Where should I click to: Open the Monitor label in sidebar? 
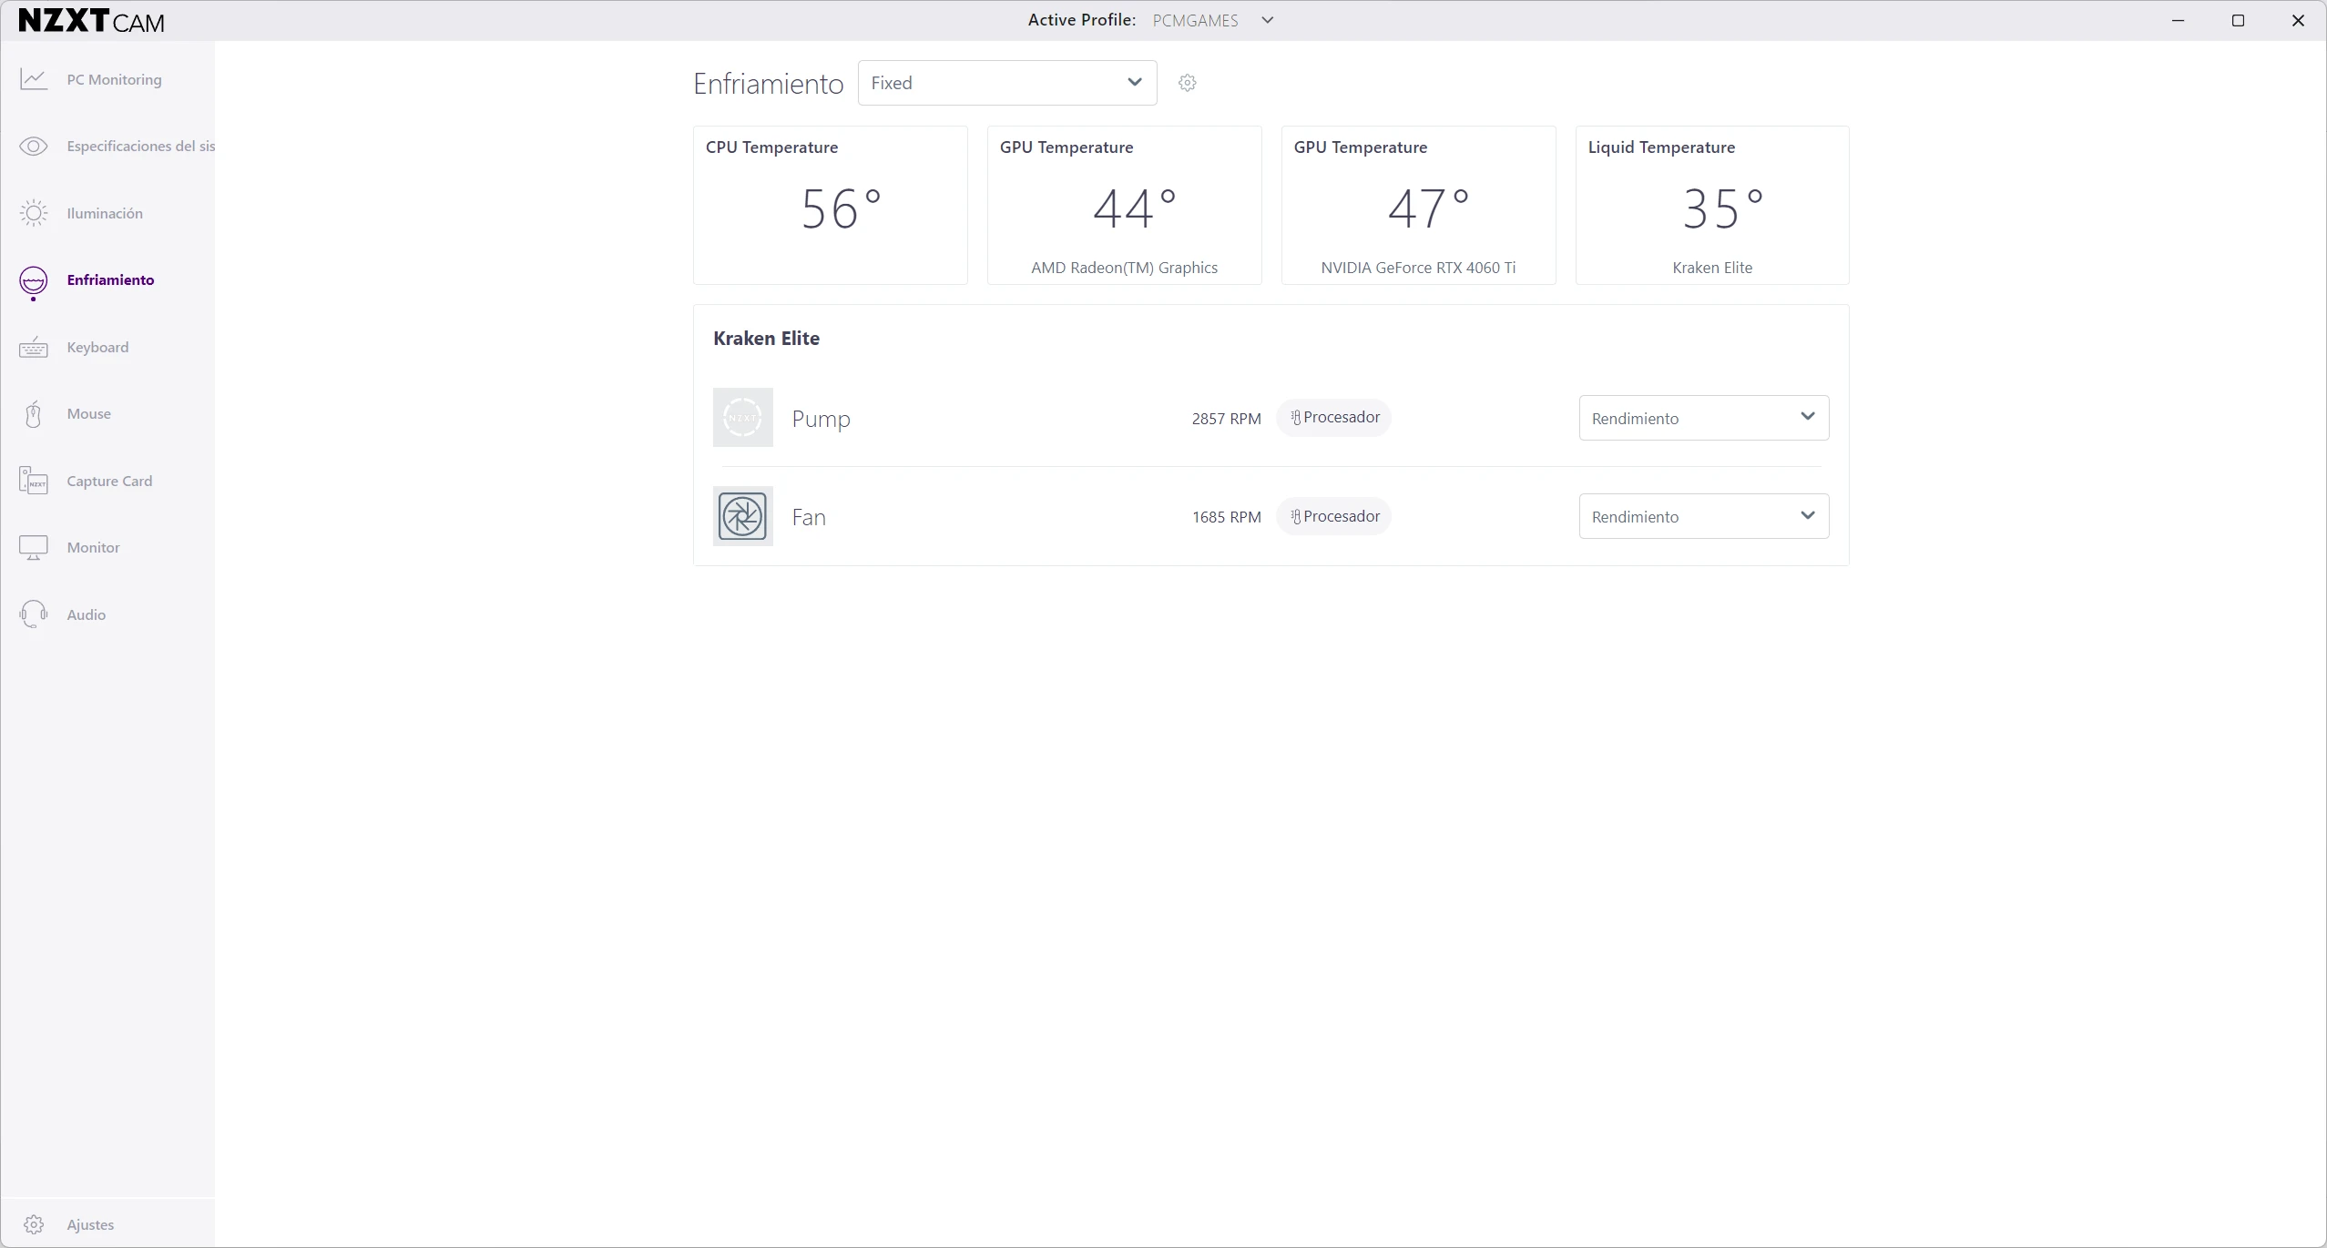tap(93, 547)
